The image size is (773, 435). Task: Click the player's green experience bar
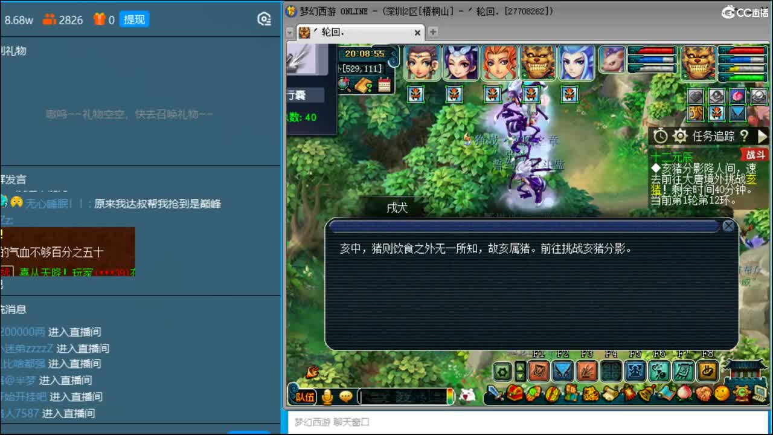click(x=743, y=77)
